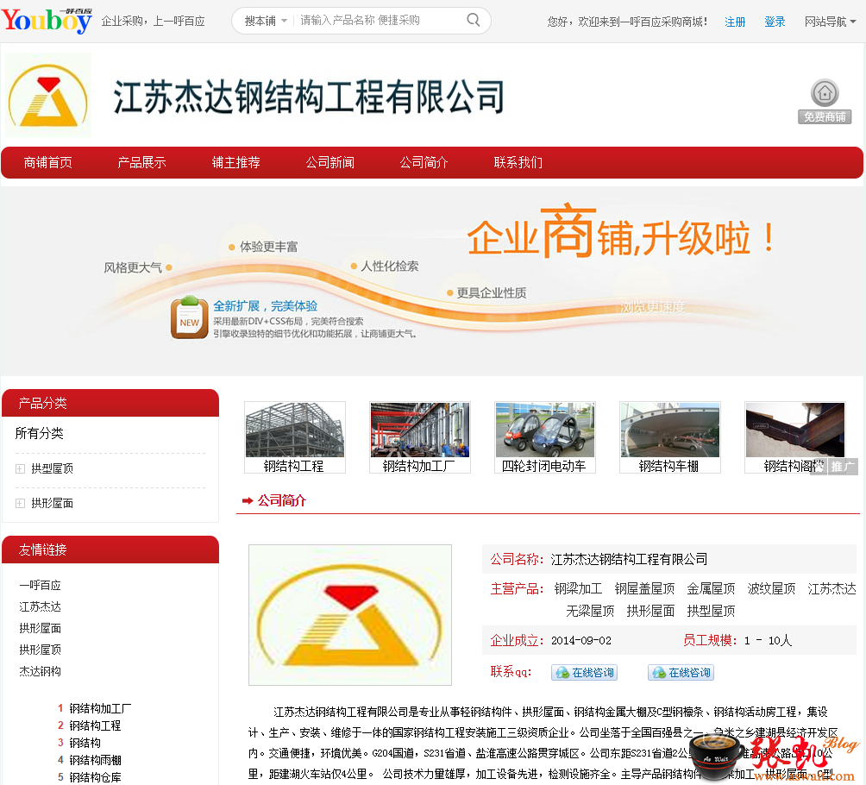Go to the 联系我们 menu tab
866x785 pixels.
coord(518,162)
